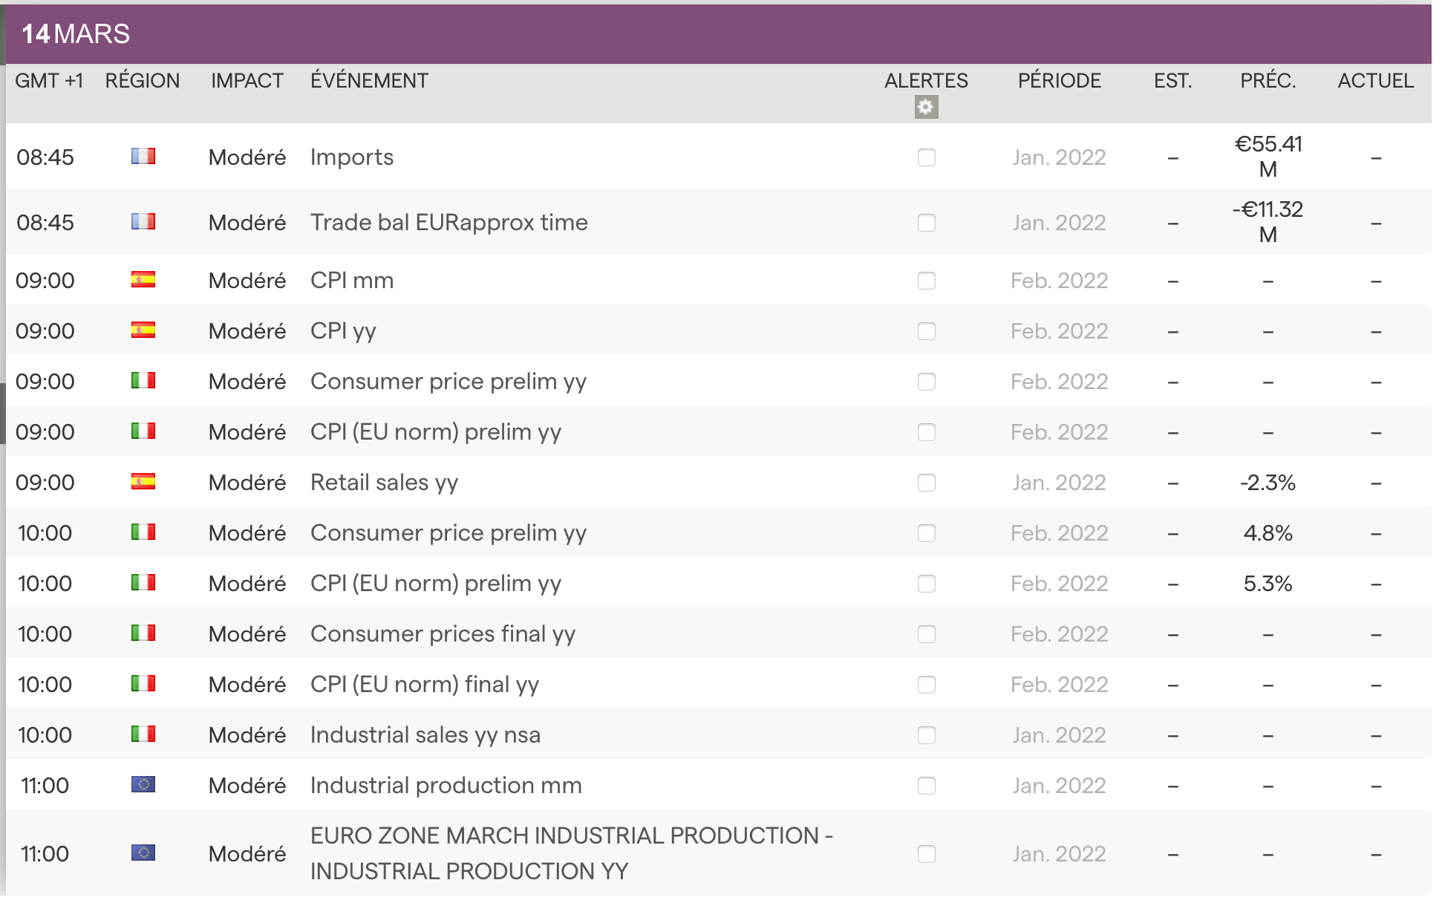Click EU flag on Euro Zone March row
Image resolution: width=1442 pixels, height=906 pixels.
[143, 853]
